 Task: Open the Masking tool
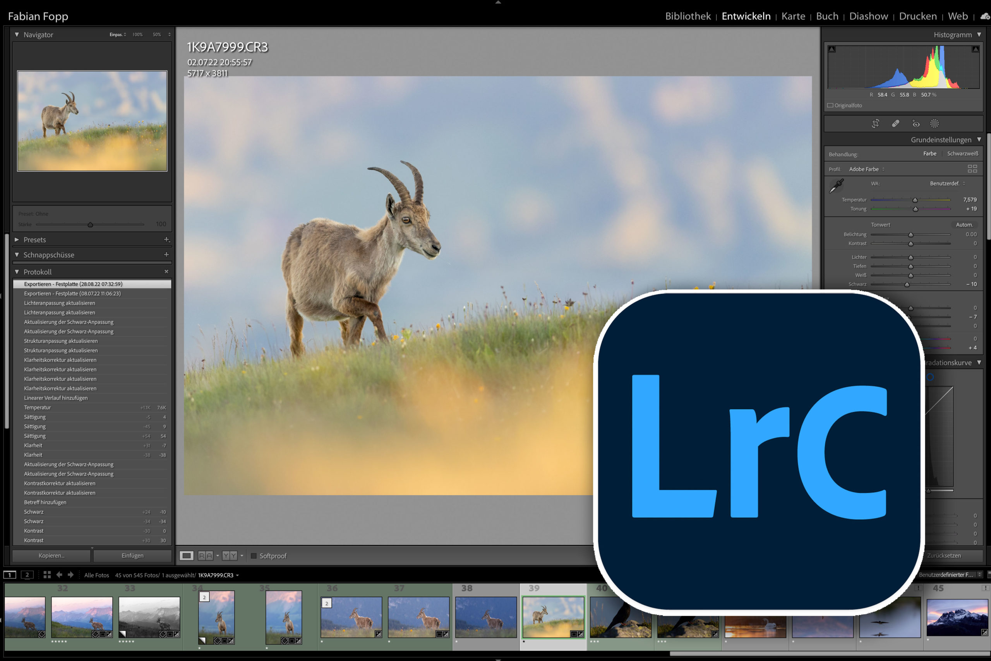tap(934, 124)
